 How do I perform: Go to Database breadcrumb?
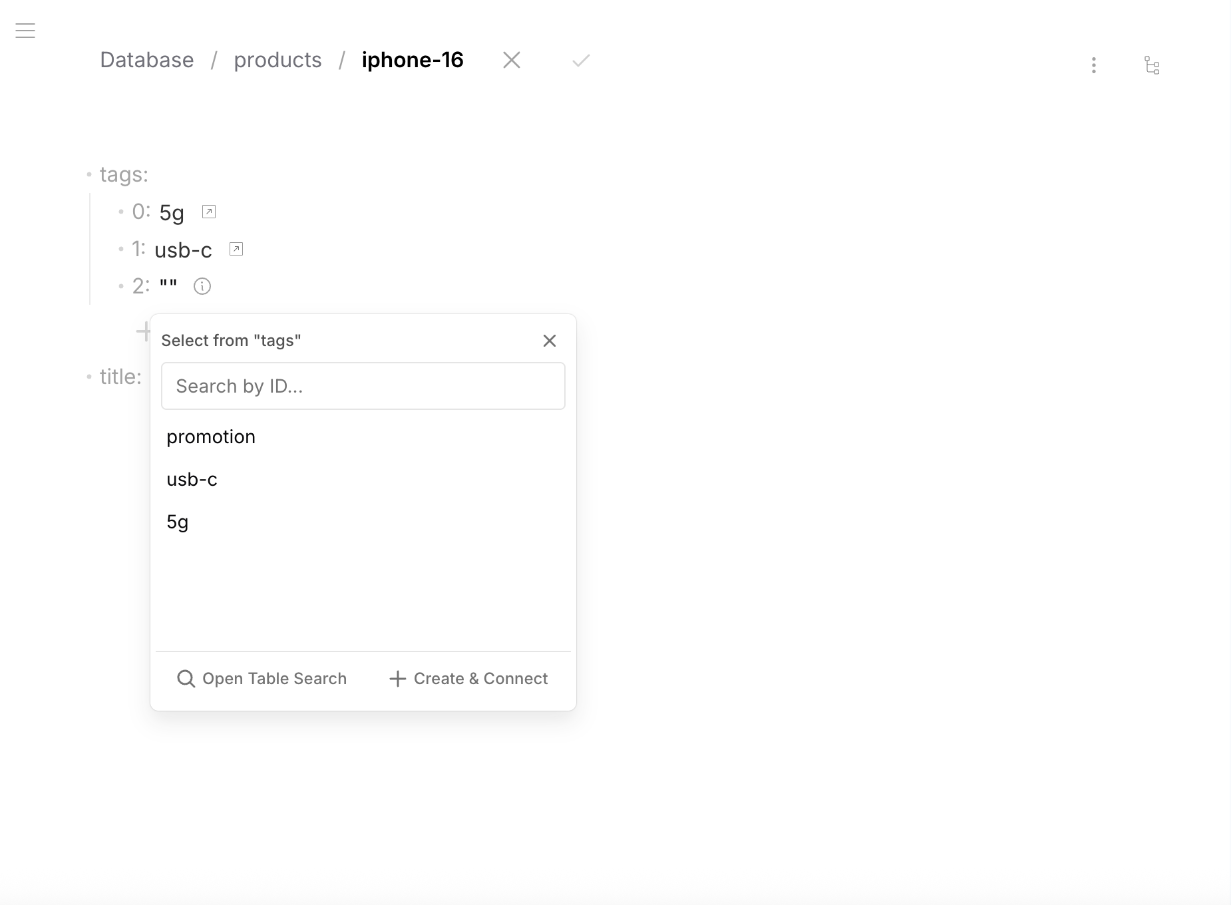147,60
